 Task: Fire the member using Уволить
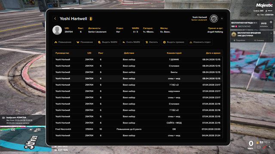pos(152,42)
